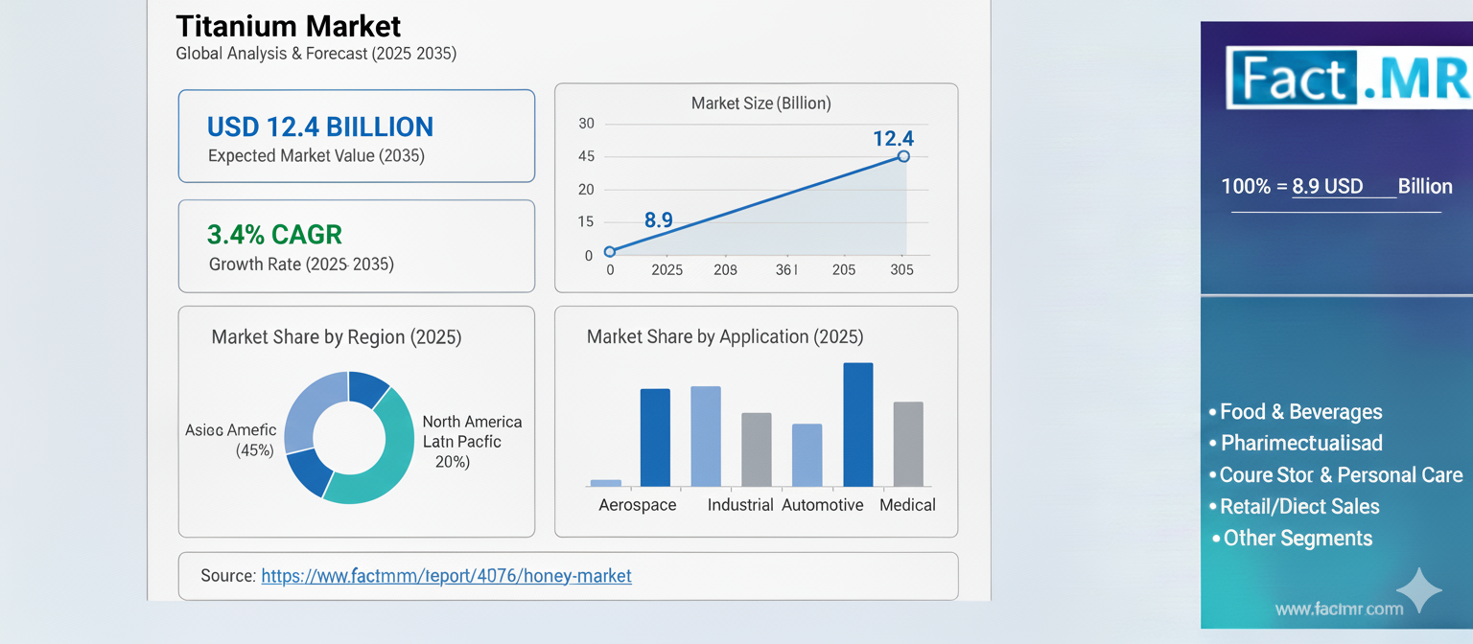Open the www.factmr.com website link

click(1338, 609)
